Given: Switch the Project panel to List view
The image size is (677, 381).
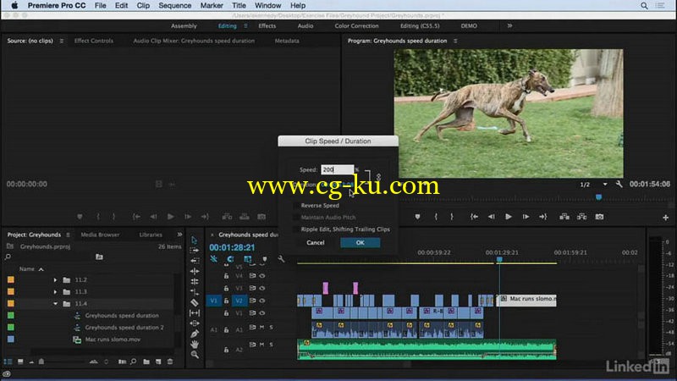Looking at the screenshot, I should point(8,362).
